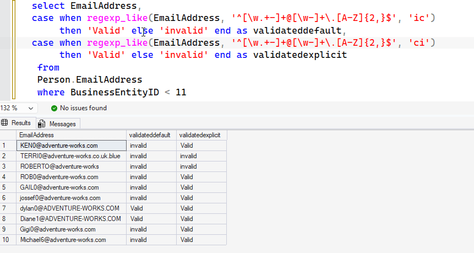
Task: Switch to the Results tab
Action: [x=18, y=123]
